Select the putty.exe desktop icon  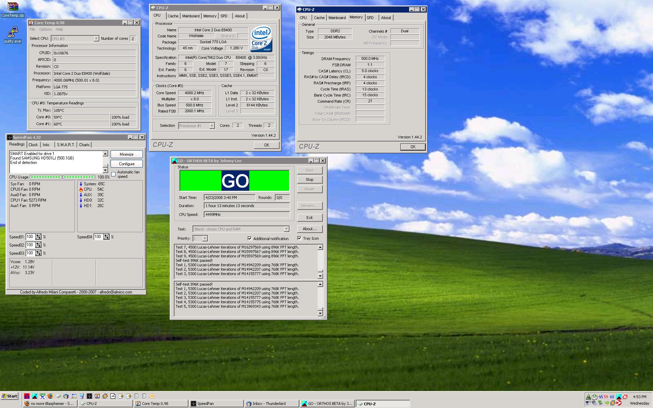[x=13, y=35]
